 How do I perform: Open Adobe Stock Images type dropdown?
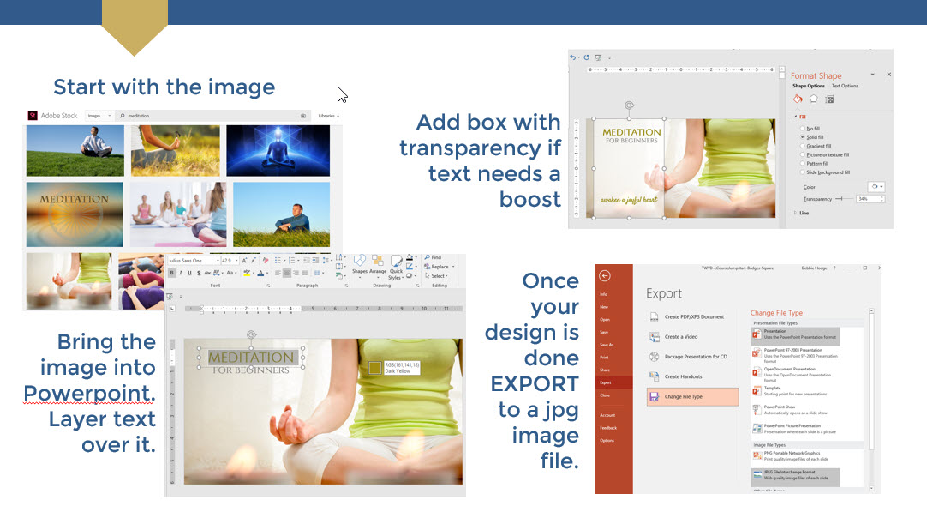coord(99,116)
